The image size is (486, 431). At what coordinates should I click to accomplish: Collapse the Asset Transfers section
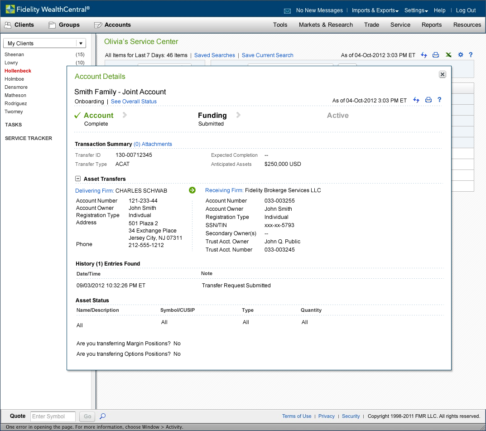tap(78, 179)
